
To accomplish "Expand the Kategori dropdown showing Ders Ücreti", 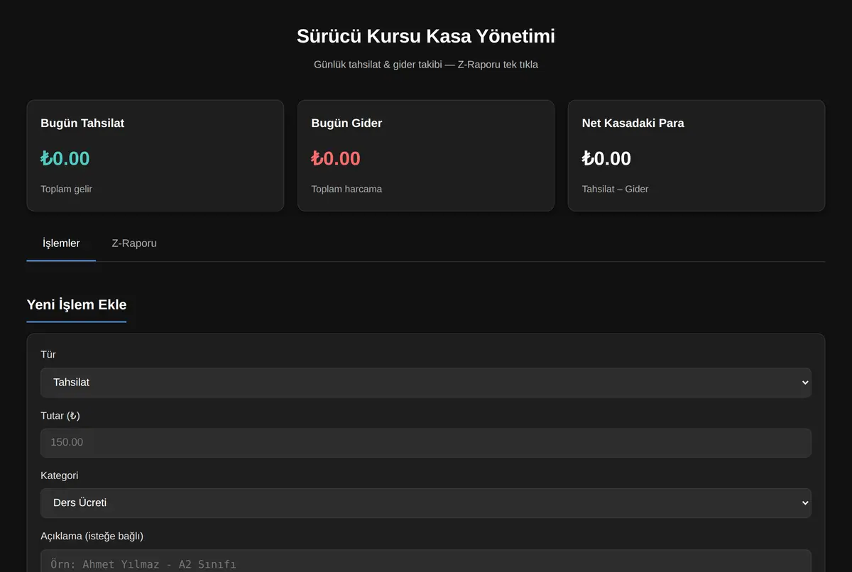I will tap(426, 503).
